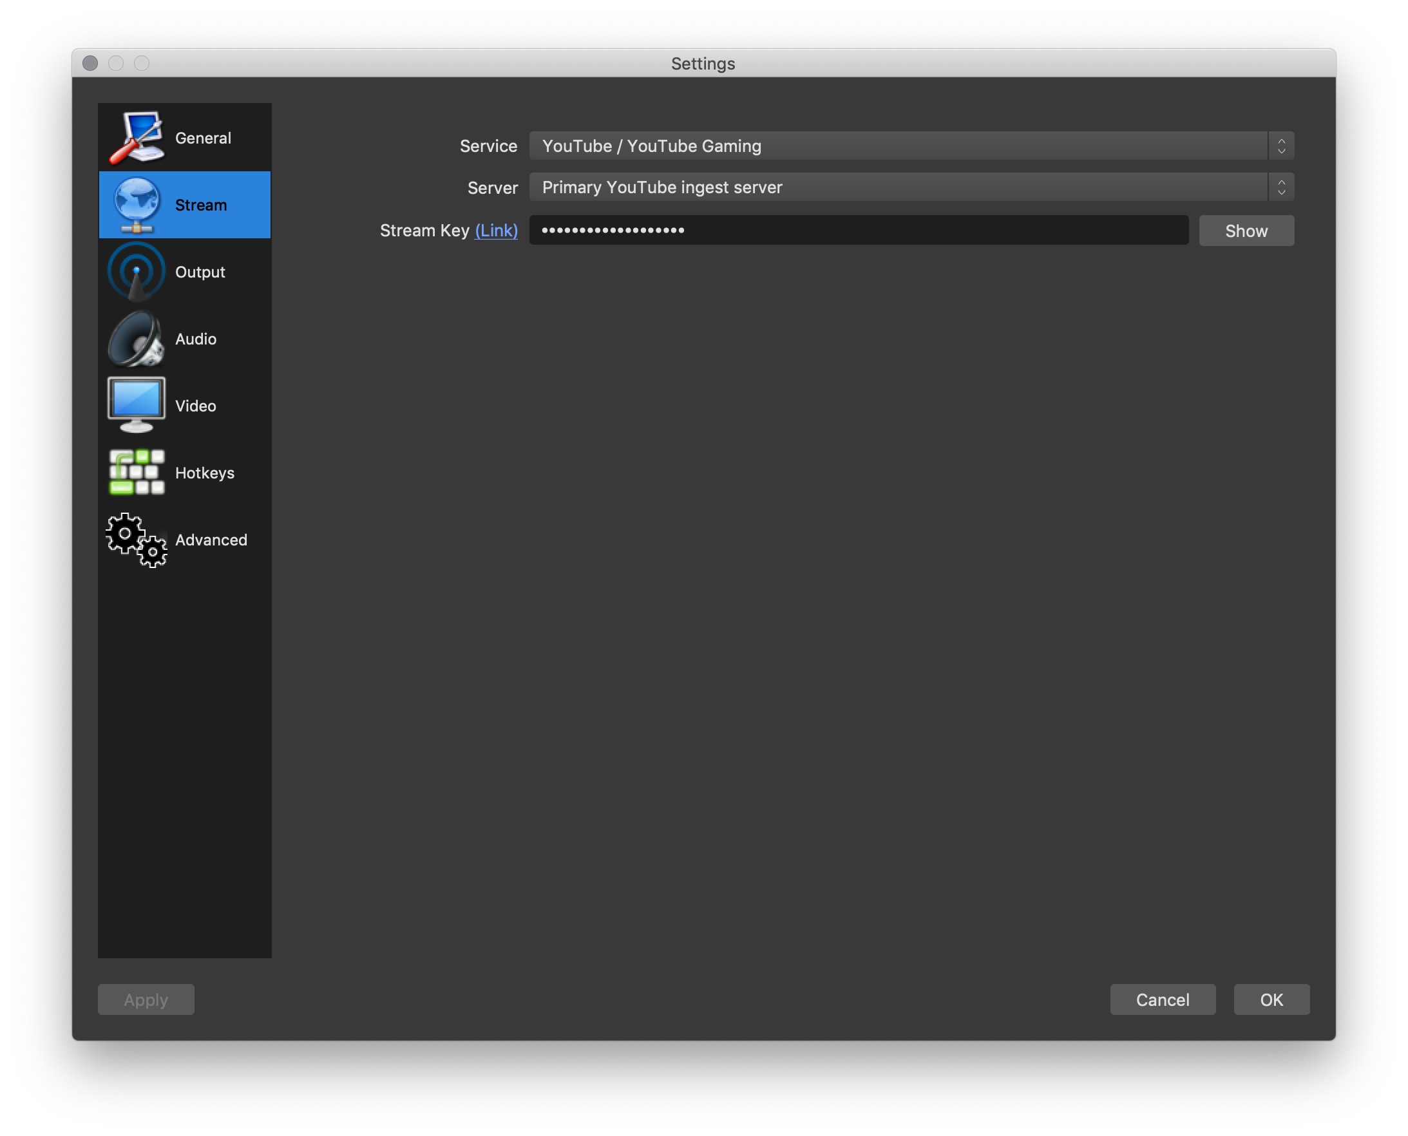This screenshot has height=1136, width=1408.
Task: Click the Stream settings icon
Action: [137, 204]
